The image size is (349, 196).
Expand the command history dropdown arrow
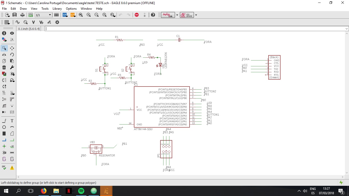[346, 29]
